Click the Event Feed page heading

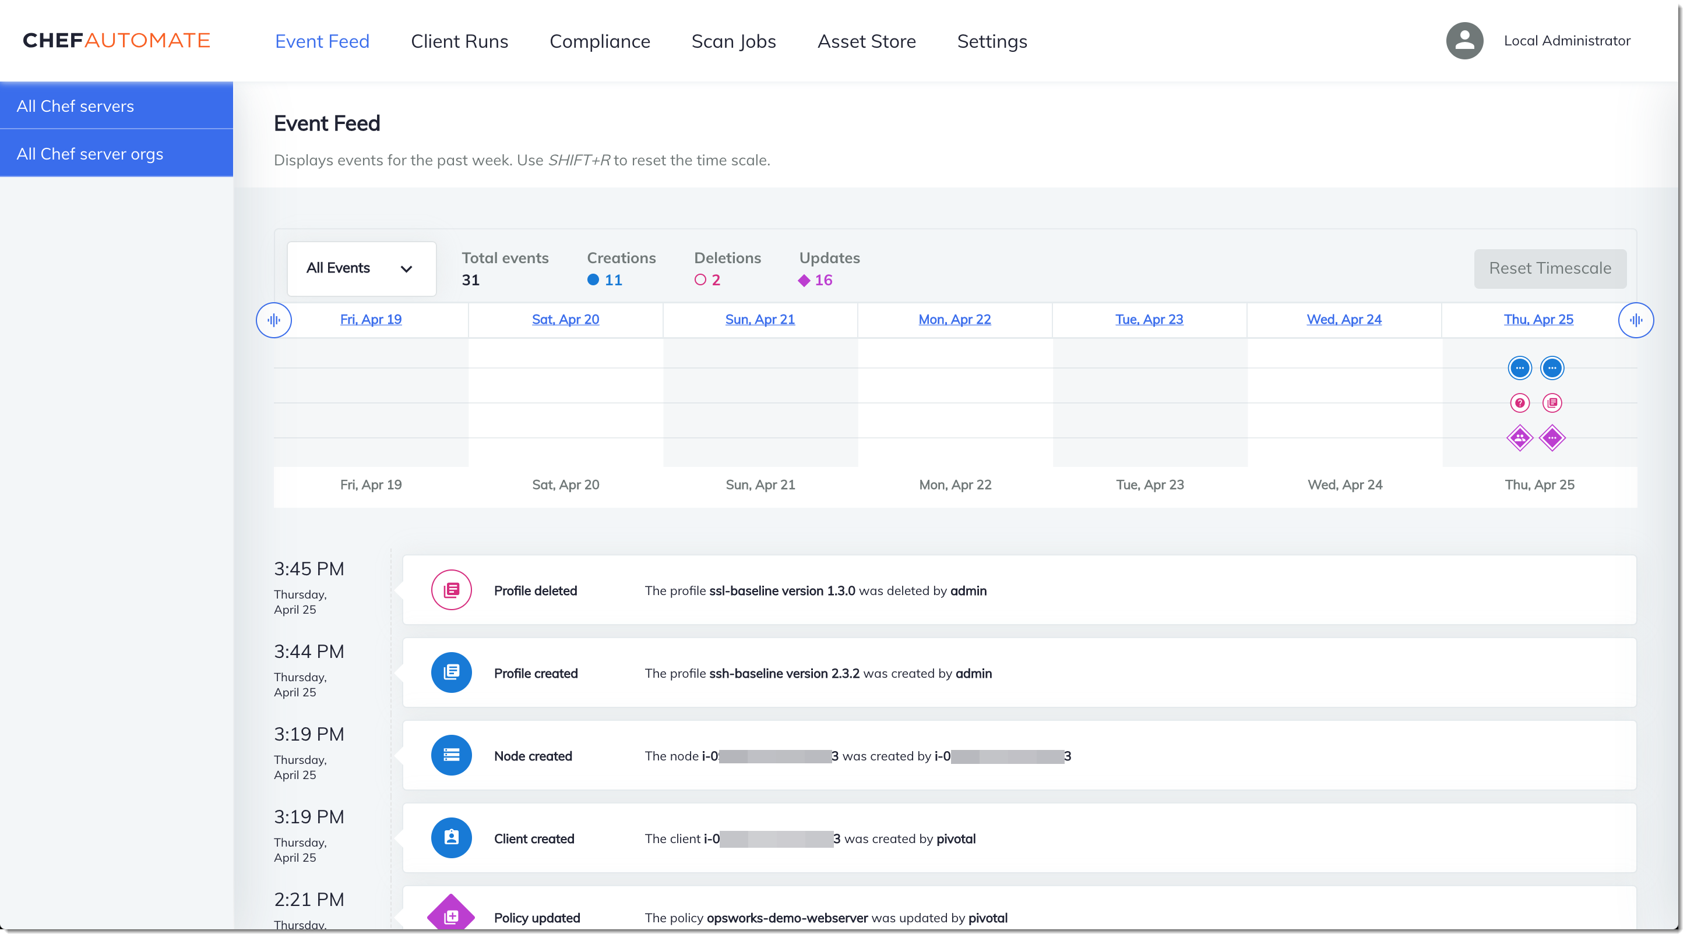click(327, 123)
